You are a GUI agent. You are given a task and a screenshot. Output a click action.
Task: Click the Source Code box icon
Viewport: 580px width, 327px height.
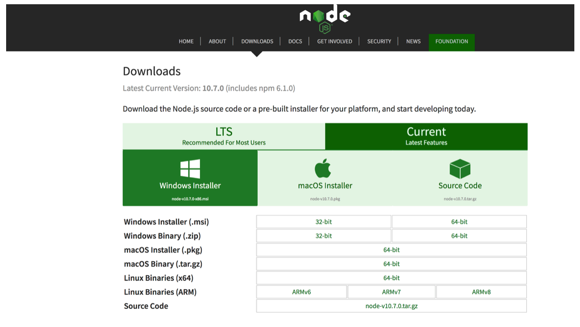coord(460,169)
